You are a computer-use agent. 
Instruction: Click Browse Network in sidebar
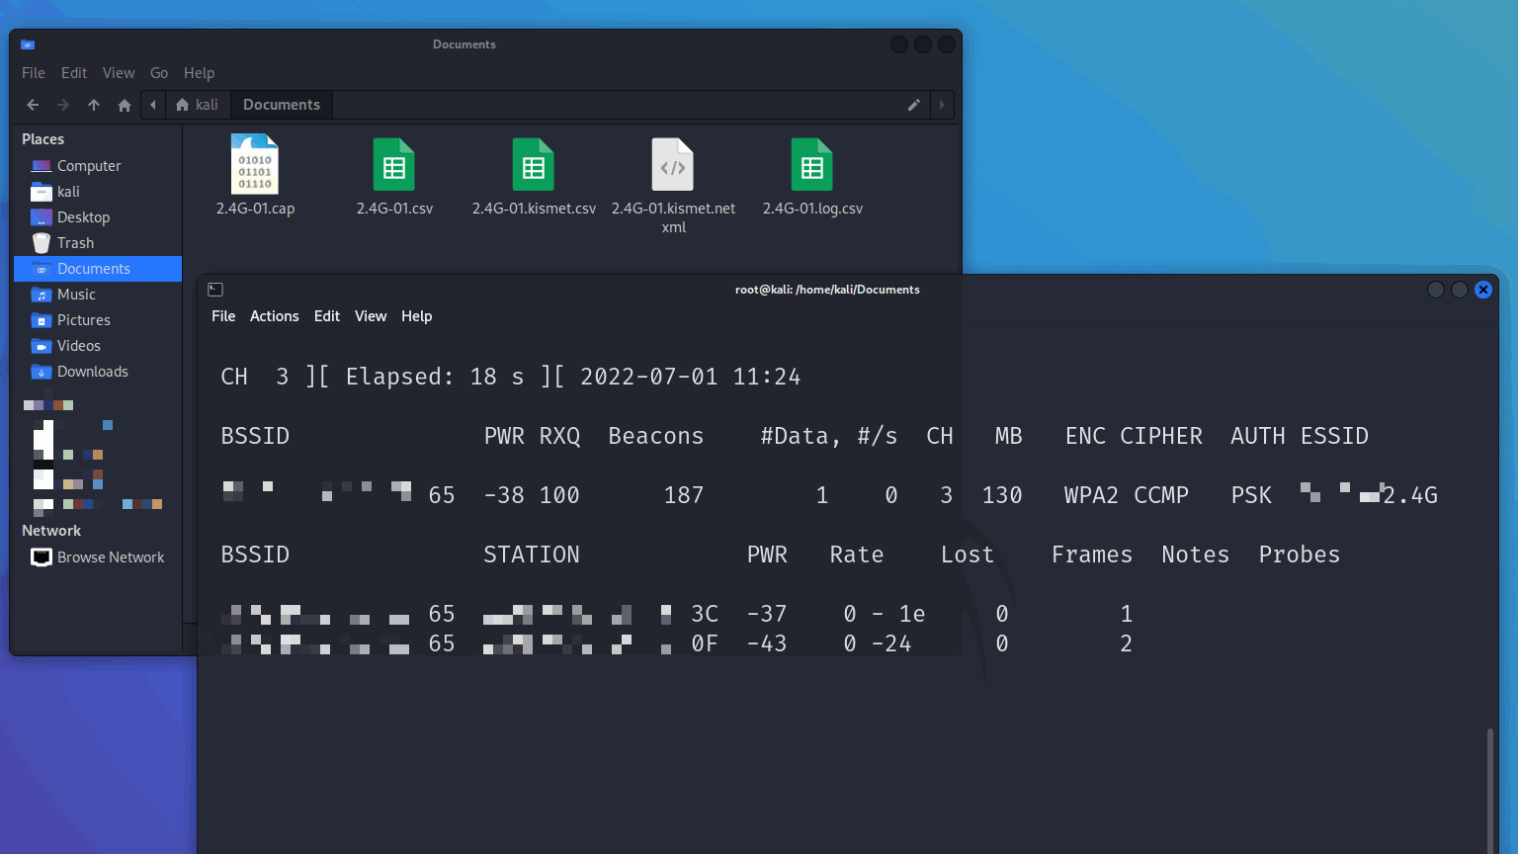110,557
